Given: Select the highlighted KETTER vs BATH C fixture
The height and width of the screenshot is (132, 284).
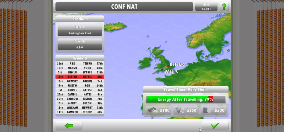Looking at the screenshot, I should [80, 77].
